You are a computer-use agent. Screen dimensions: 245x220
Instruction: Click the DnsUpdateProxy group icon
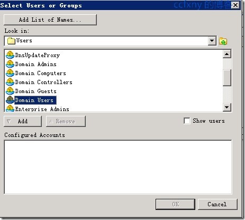[10, 55]
